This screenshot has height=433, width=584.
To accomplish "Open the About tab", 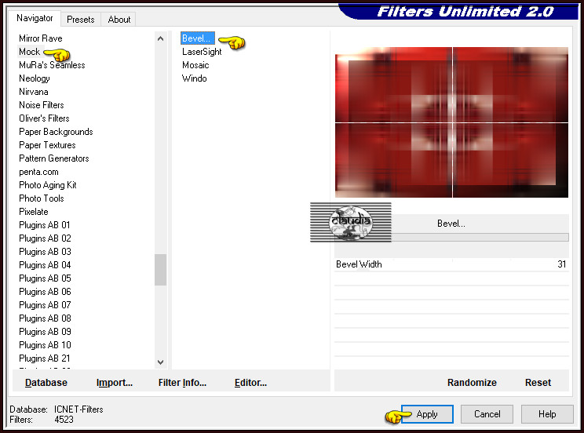I will [x=119, y=20].
